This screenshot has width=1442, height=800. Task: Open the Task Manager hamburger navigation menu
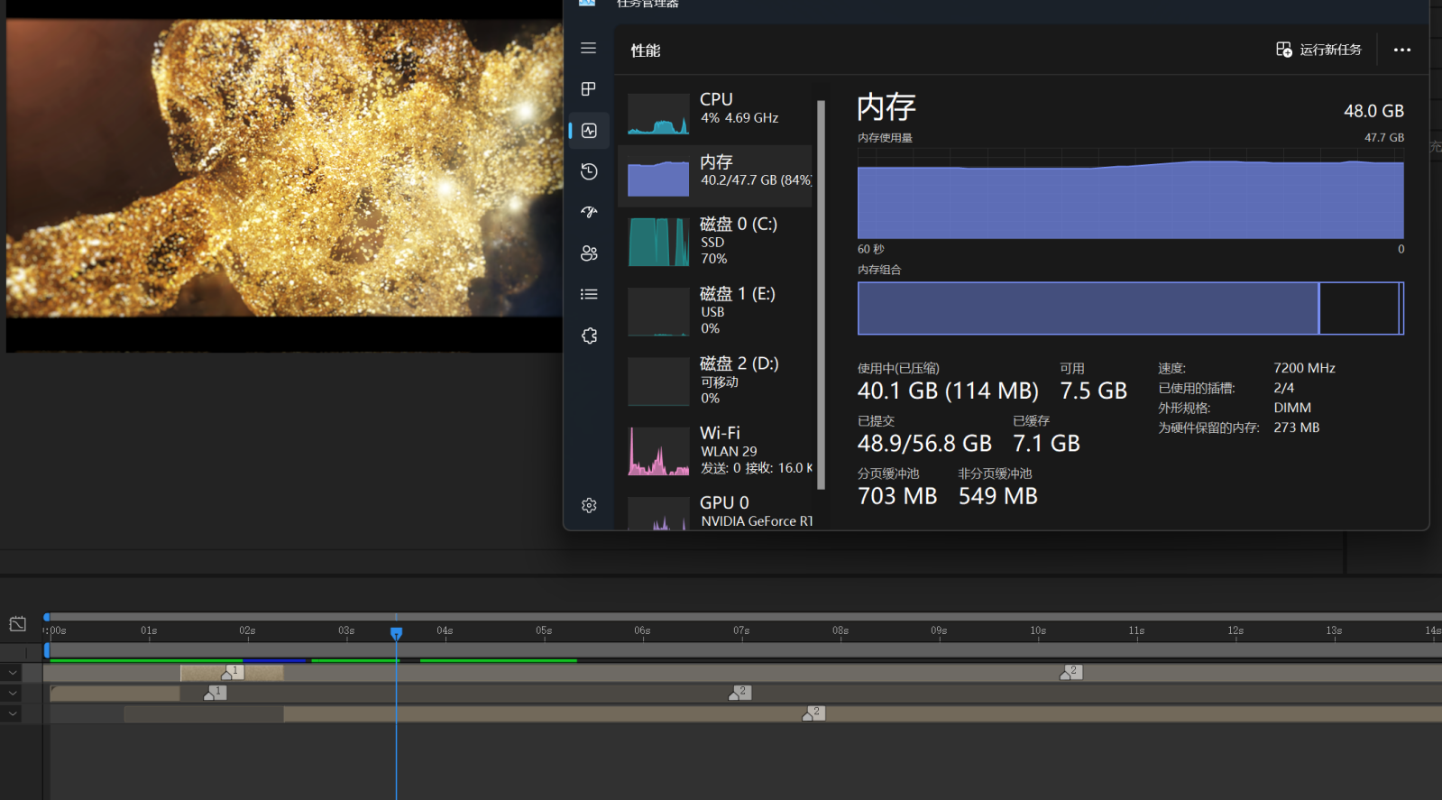[589, 49]
